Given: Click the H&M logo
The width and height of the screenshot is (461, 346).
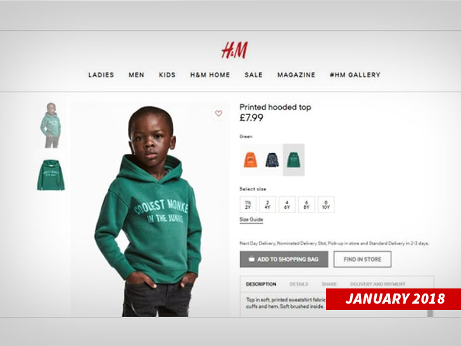Looking at the screenshot, I should 234,50.
